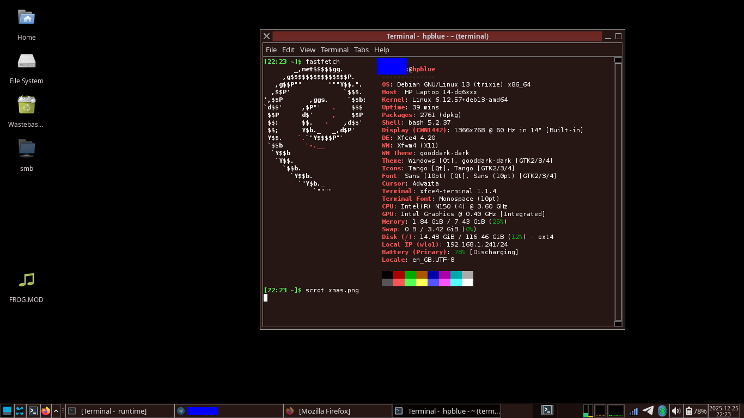Click the "Local IP (wlo1)" line

pyautogui.click(x=445, y=244)
